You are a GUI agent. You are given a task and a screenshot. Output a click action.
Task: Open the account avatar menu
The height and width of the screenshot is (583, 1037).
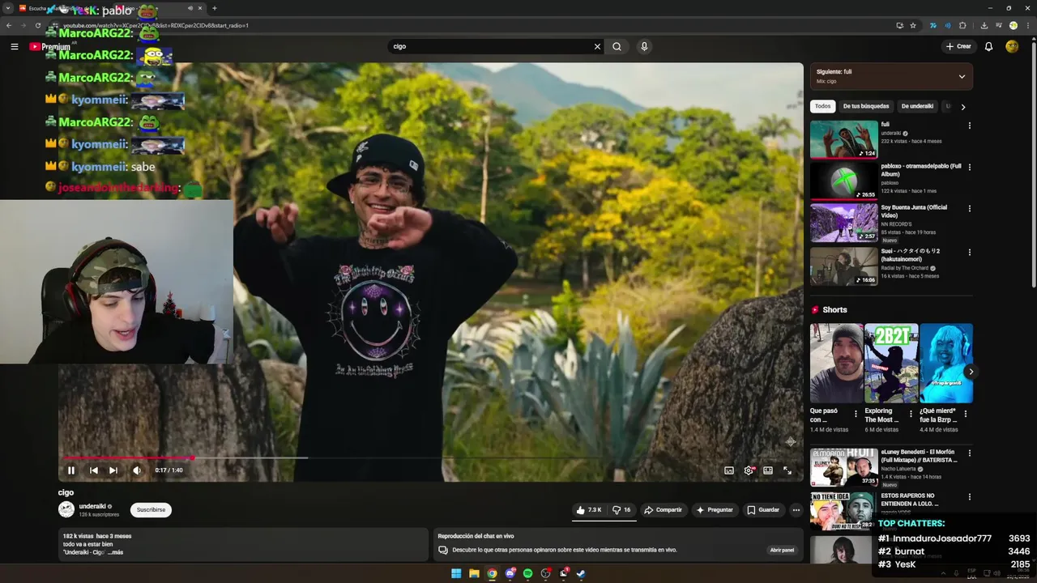[x=1012, y=46]
